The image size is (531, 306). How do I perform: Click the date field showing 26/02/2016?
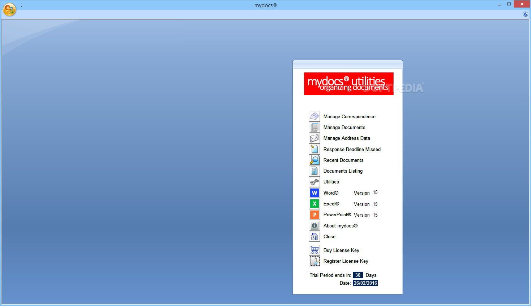pyautogui.click(x=365, y=283)
